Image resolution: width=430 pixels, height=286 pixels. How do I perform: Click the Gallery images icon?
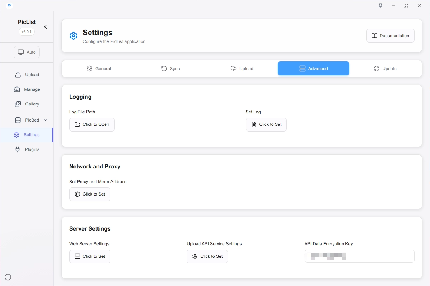pyautogui.click(x=18, y=104)
